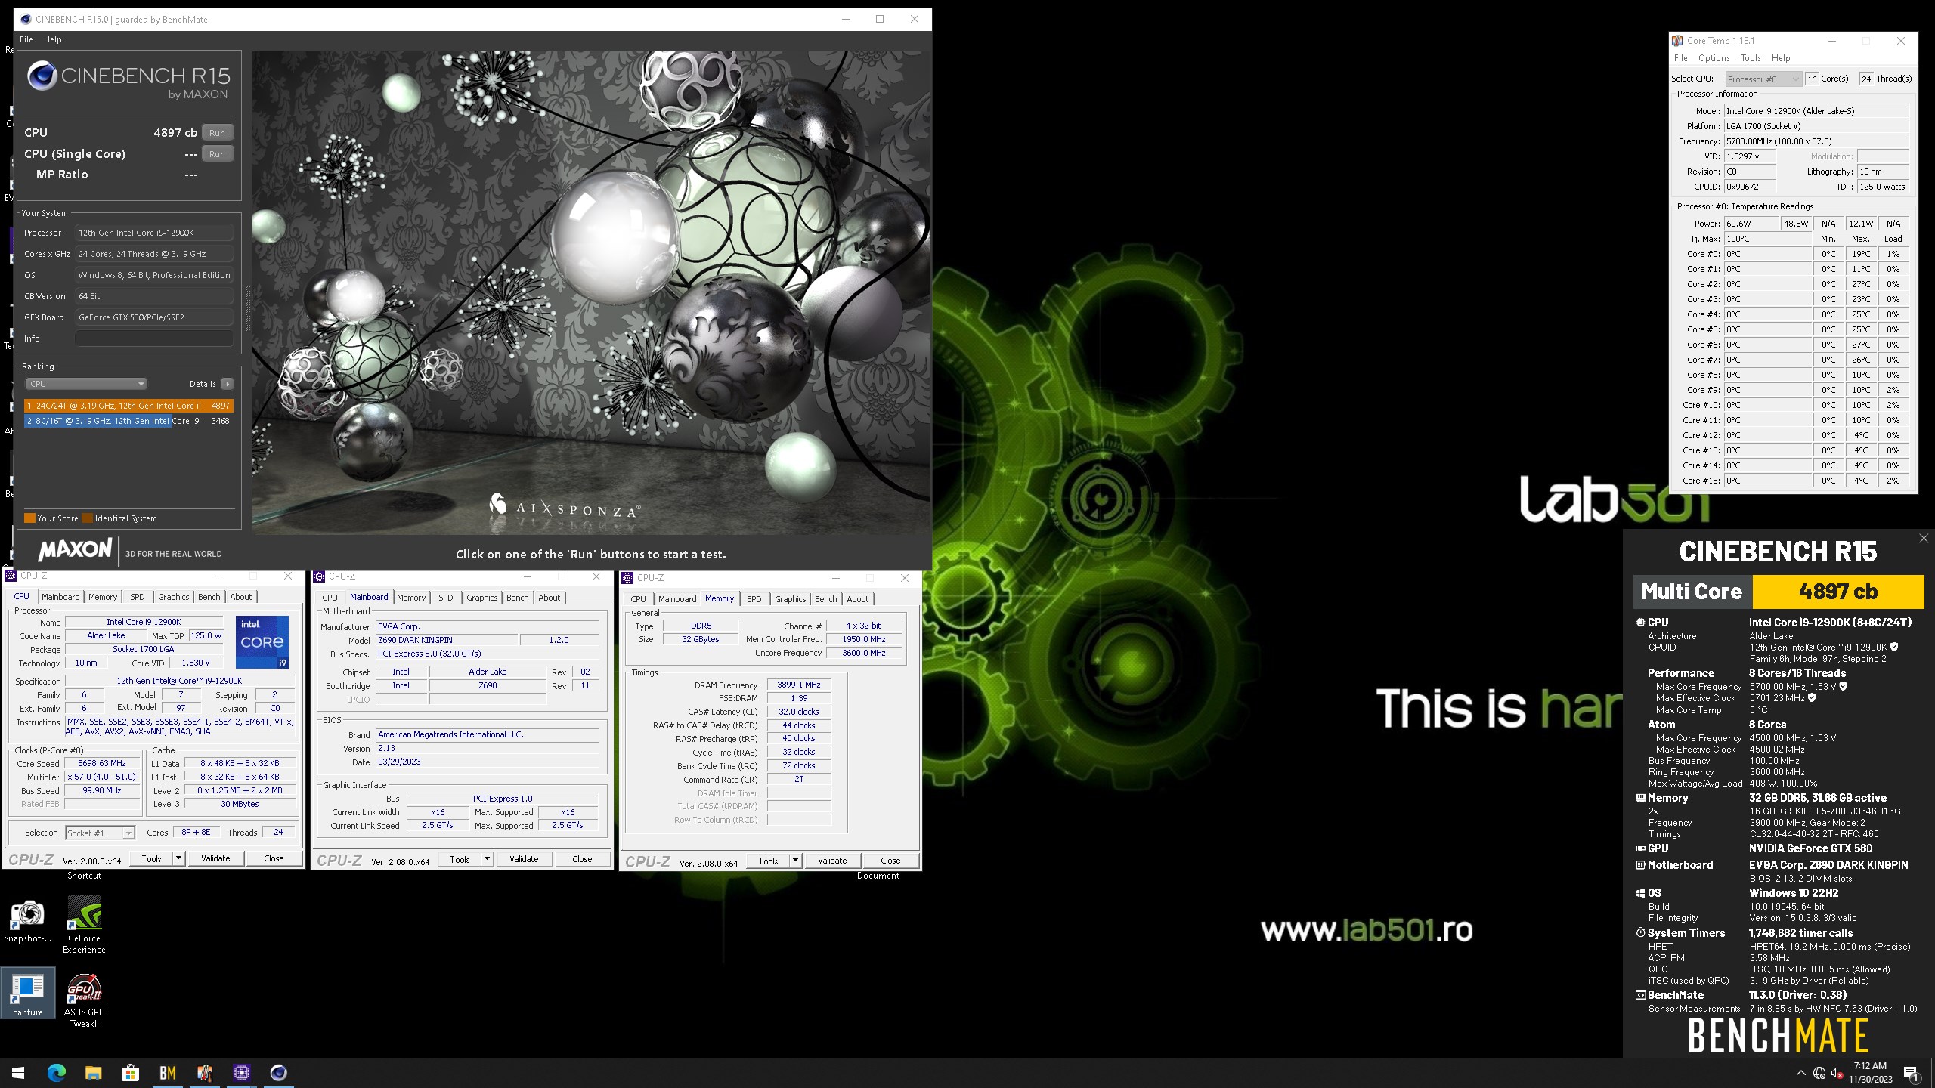
Task: Open Tools dropdown arrow in CPU-Z CPU window
Action: (x=178, y=858)
